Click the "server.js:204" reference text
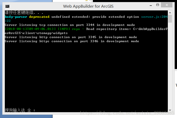The height and width of the screenshot is (118, 177). (154, 17)
